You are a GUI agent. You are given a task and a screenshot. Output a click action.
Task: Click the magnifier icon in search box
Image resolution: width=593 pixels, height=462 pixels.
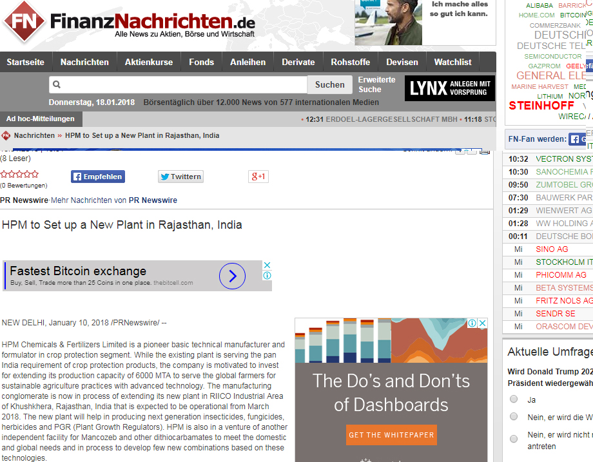57,84
